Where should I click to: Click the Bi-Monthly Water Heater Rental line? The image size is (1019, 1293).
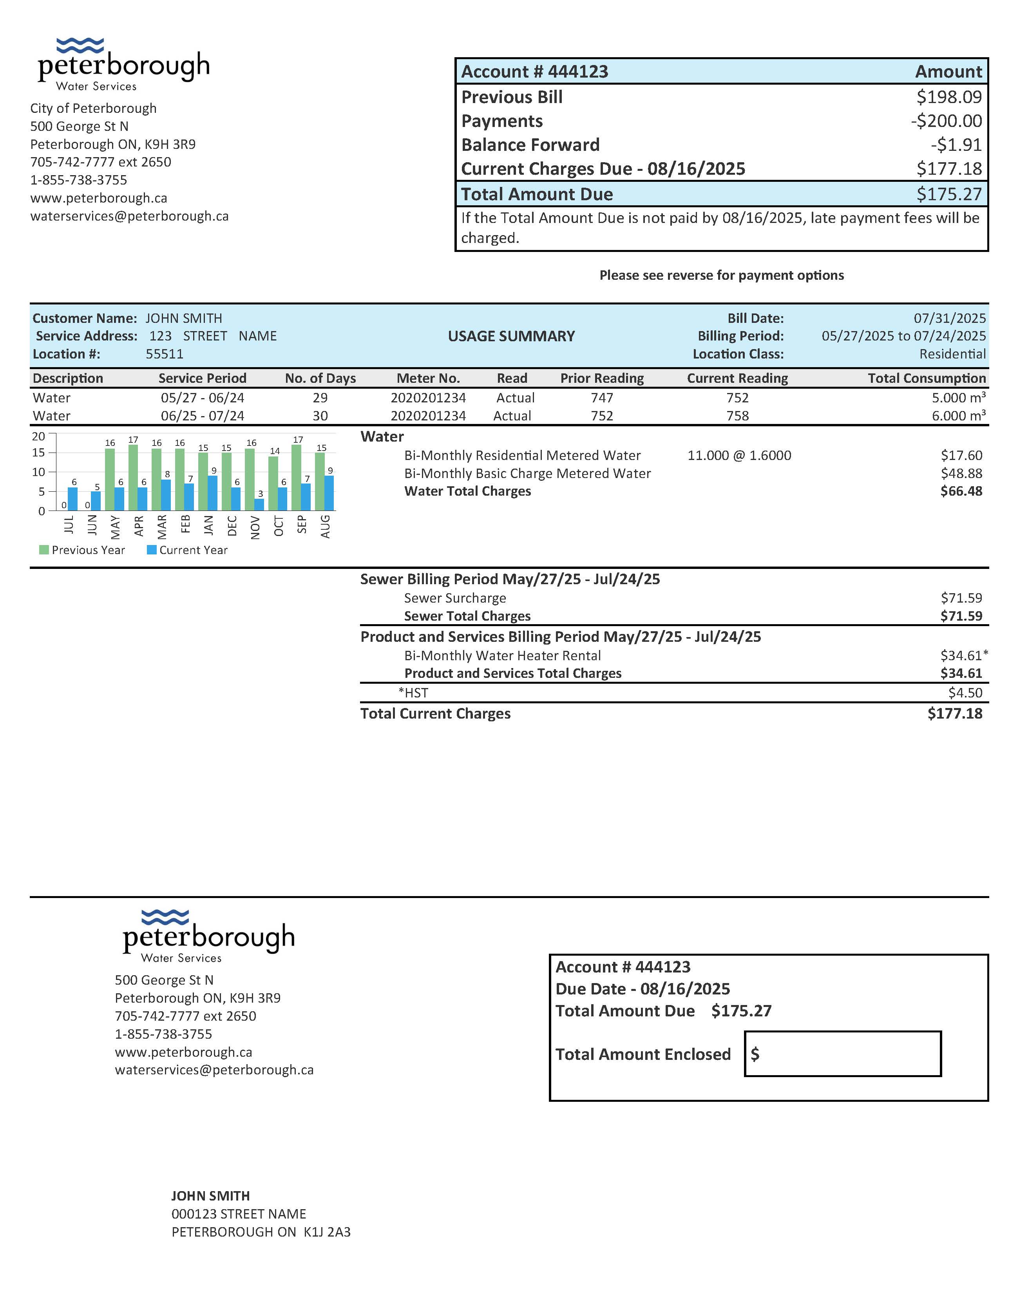click(x=502, y=655)
